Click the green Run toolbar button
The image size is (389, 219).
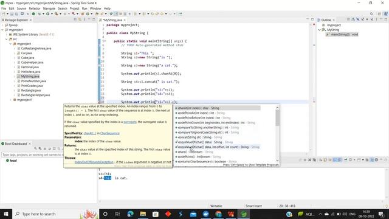[47, 14]
